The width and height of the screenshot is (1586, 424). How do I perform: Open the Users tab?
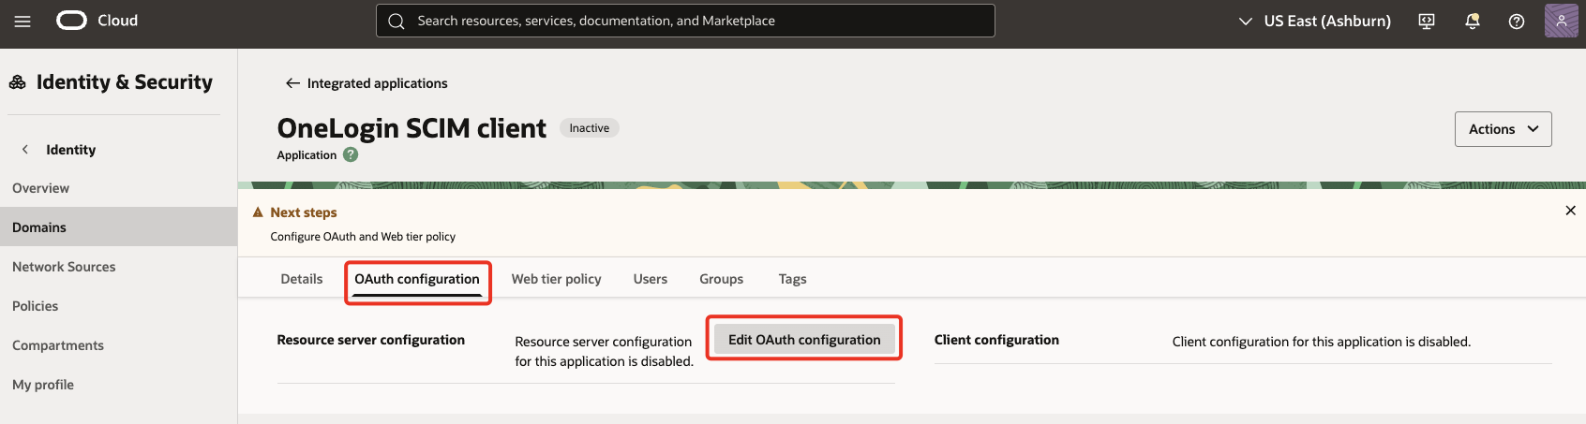[650, 279]
